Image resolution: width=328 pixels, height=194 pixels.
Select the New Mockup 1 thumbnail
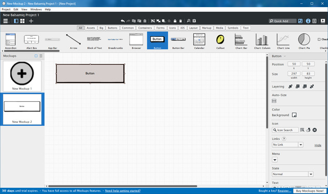(x=22, y=76)
